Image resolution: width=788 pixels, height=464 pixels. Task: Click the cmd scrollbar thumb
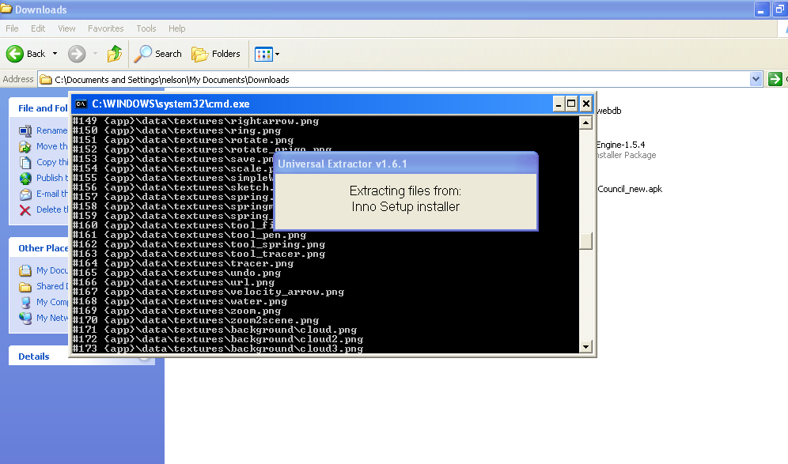click(x=585, y=241)
